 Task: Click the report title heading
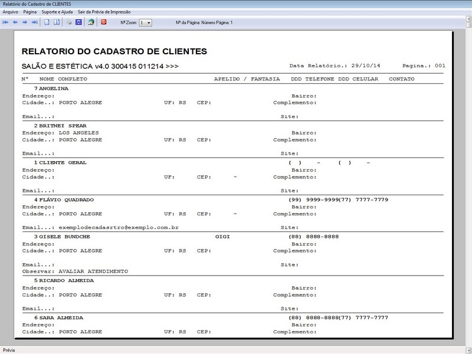[114, 51]
